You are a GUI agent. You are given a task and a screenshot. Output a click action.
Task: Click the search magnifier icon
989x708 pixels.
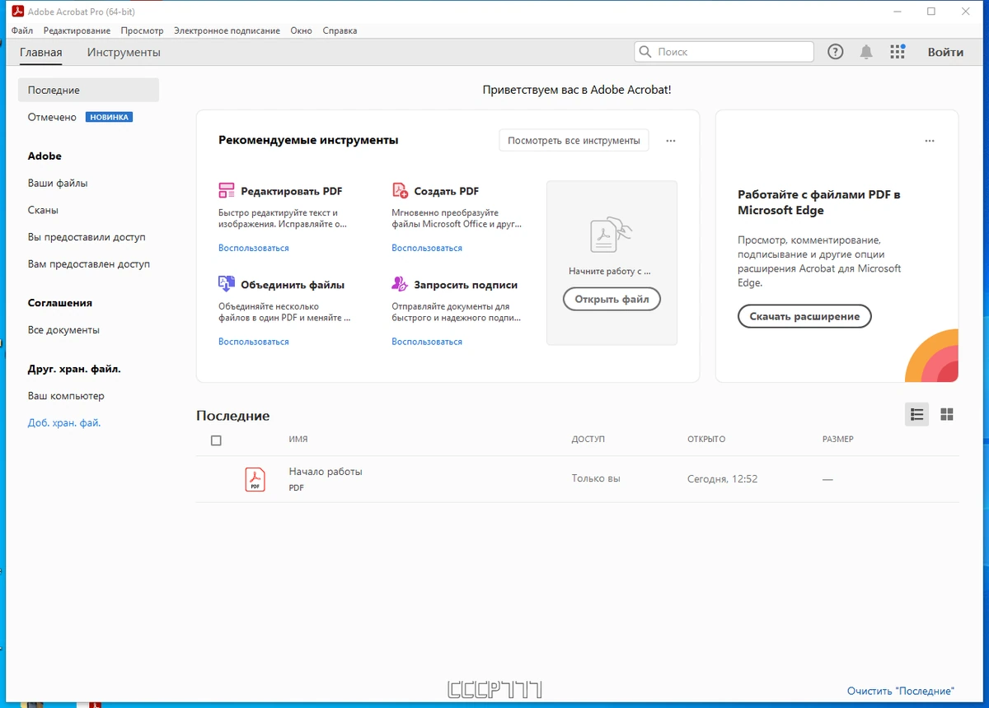pyautogui.click(x=645, y=52)
